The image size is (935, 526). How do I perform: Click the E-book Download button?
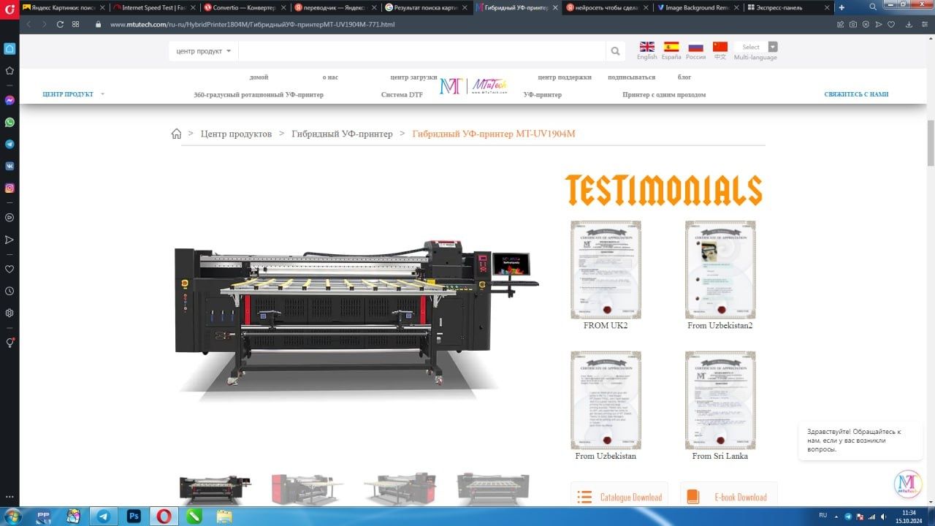728,496
